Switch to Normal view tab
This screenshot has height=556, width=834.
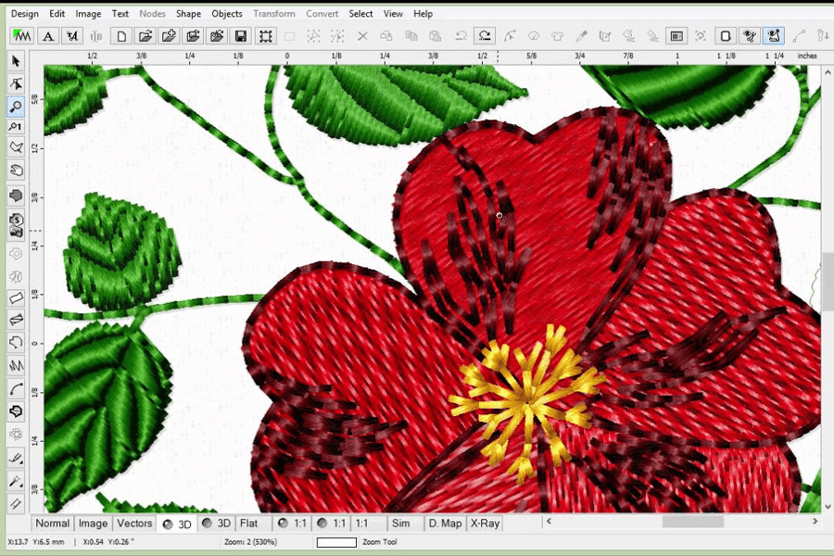[x=52, y=524]
